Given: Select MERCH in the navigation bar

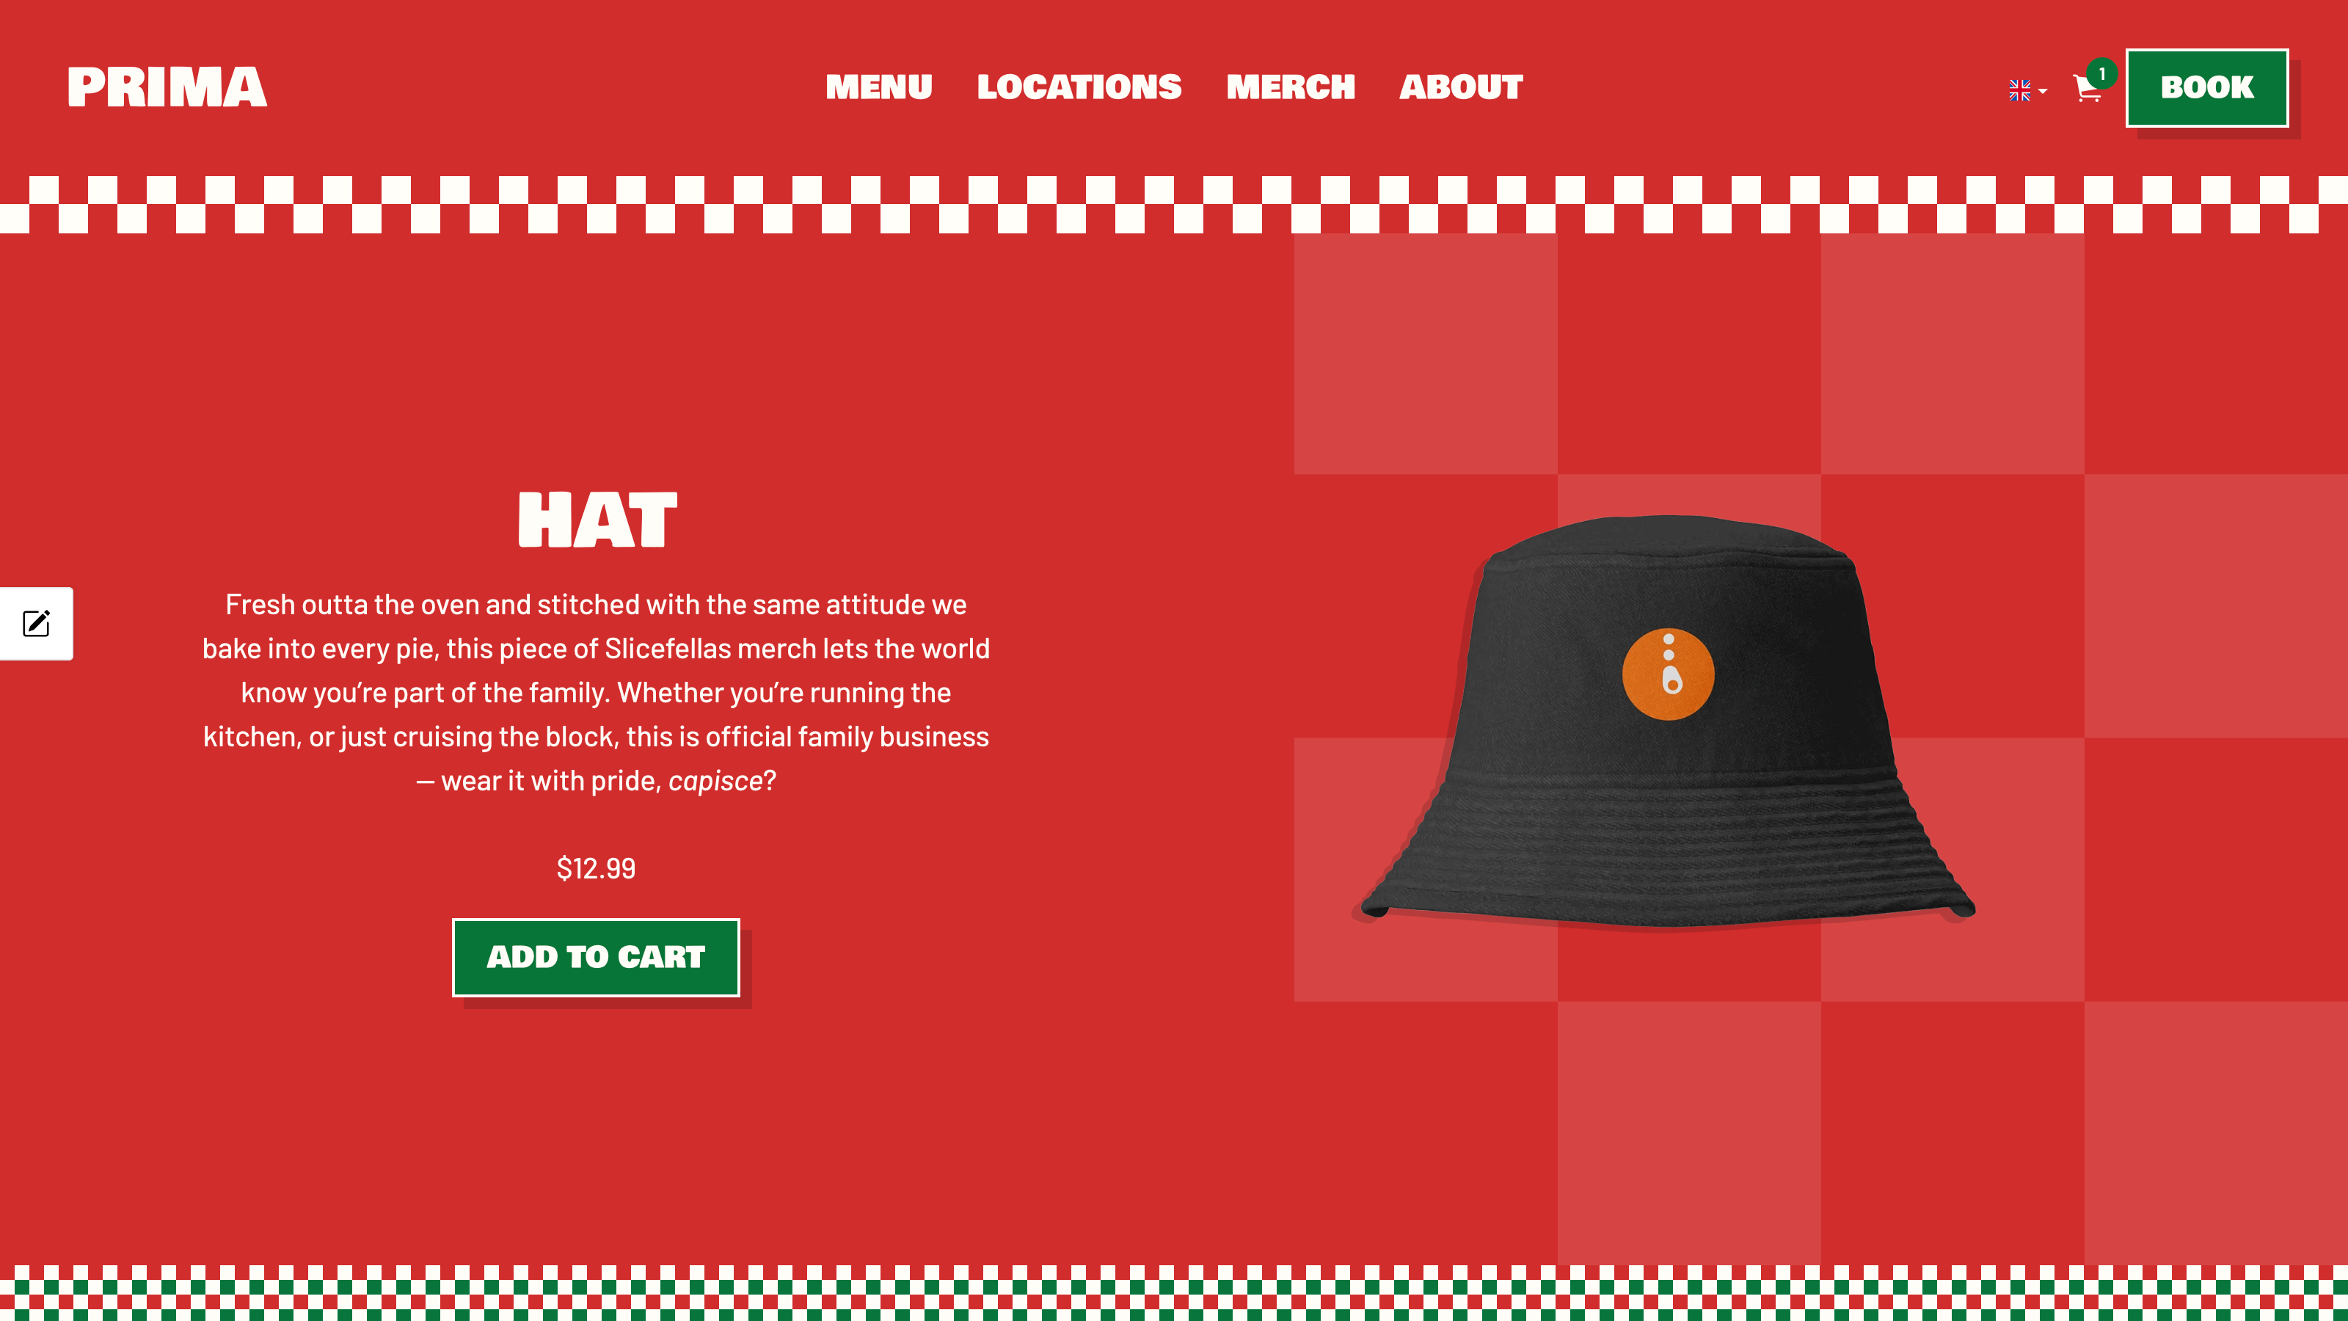Looking at the screenshot, I should click(1291, 87).
